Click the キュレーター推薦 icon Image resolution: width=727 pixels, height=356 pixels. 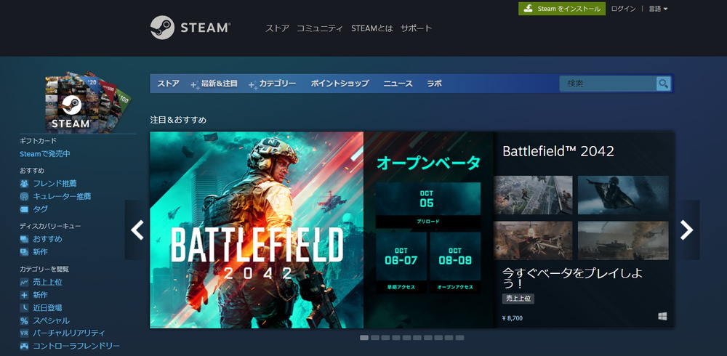coord(24,197)
